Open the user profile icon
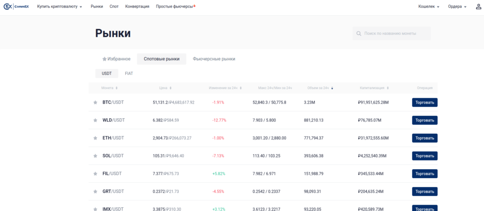Image resolution: width=484 pixels, height=211 pixels. point(478,7)
